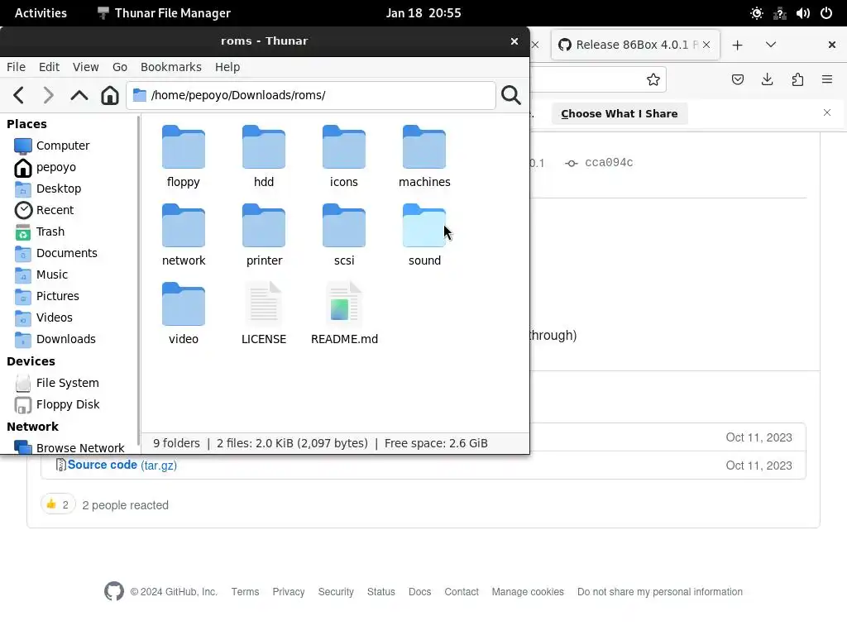The width and height of the screenshot is (847, 635).
Task: Click GitHub logo in page footer
Action: (x=114, y=592)
